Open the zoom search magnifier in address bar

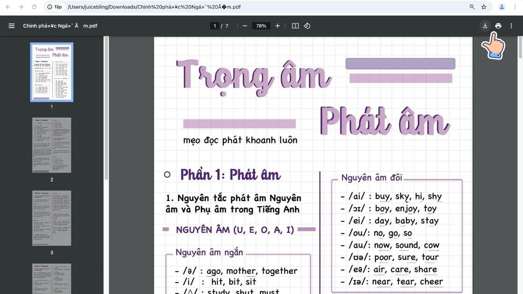click(x=472, y=7)
